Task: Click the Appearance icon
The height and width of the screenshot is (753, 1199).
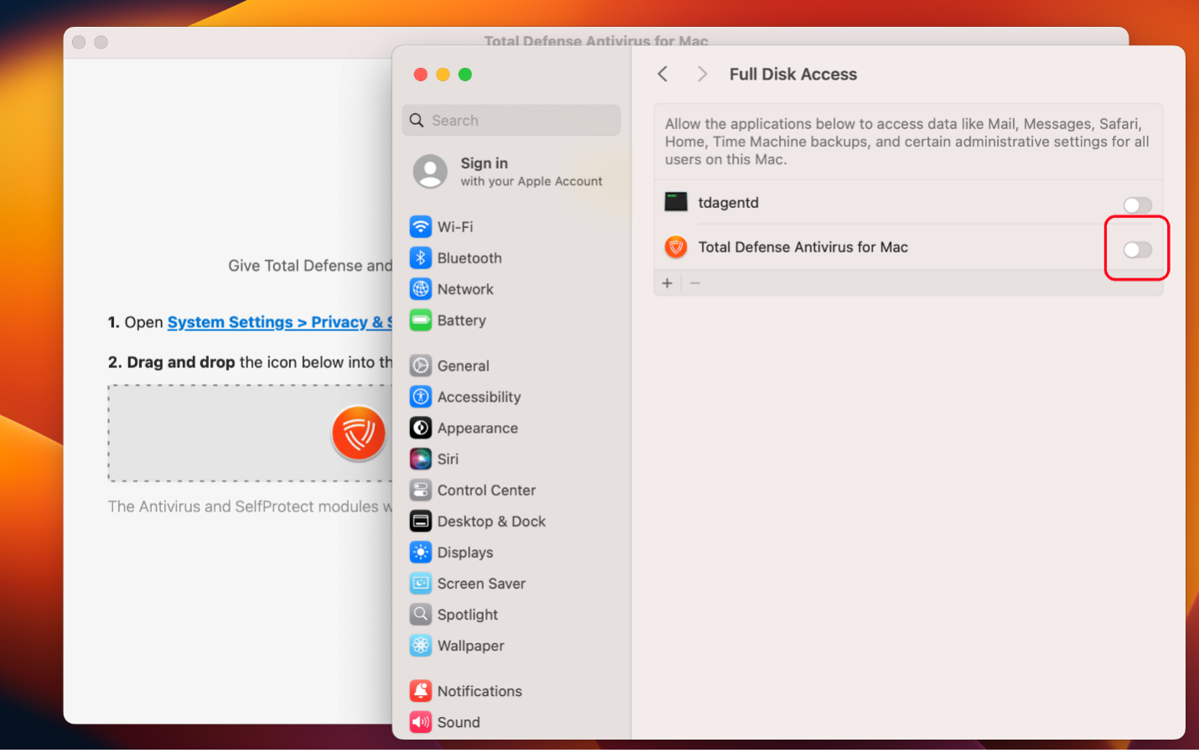Action: tap(421, 428)
